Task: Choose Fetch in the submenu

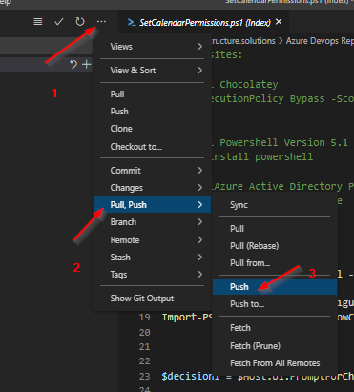Action: tap(275, 328)
